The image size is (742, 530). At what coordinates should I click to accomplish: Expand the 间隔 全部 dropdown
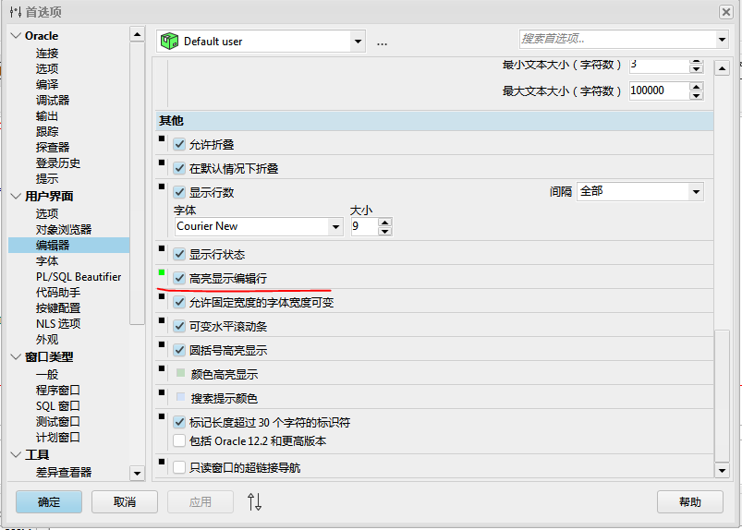pos(695,191)
